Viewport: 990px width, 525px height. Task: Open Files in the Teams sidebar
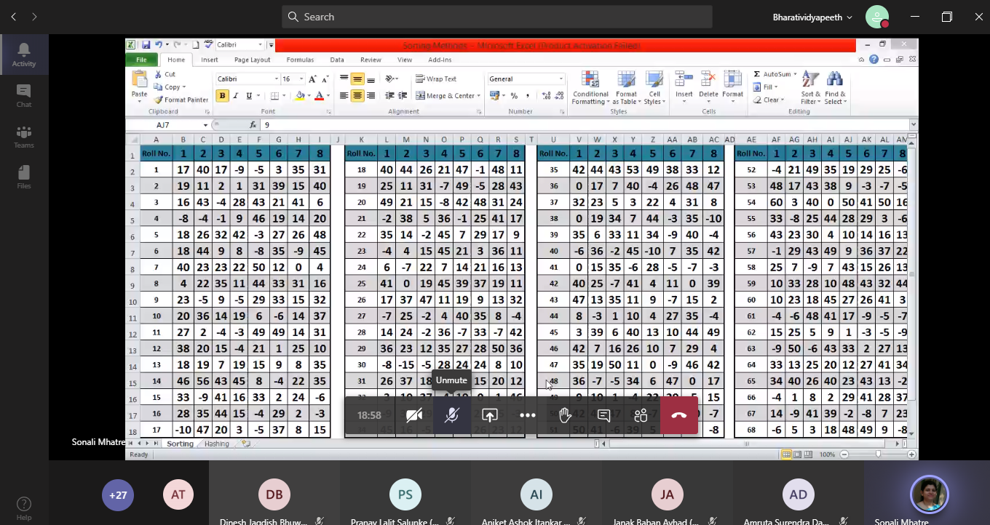point(24,177)
